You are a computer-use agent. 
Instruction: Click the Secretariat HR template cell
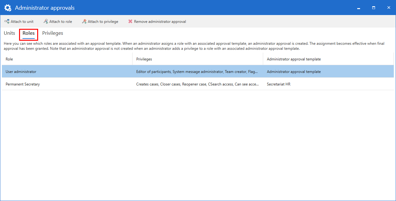click(x=278, y=84)
